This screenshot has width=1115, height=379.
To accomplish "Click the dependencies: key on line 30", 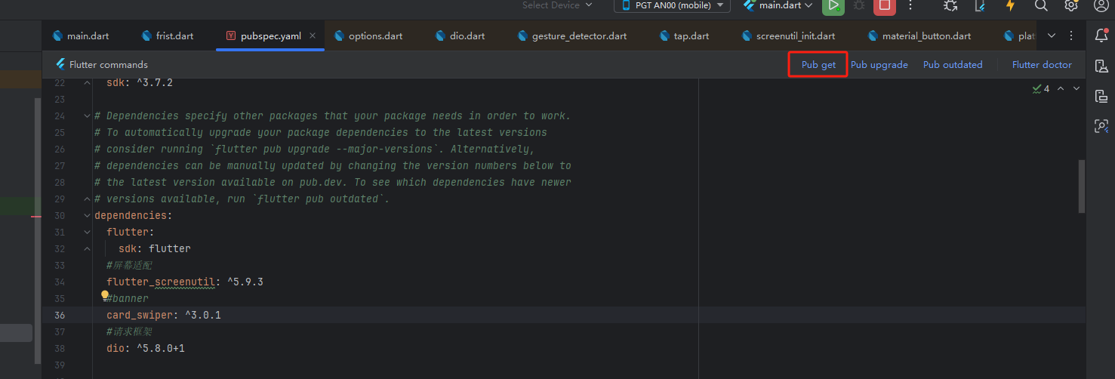I will tap(134, 215).
